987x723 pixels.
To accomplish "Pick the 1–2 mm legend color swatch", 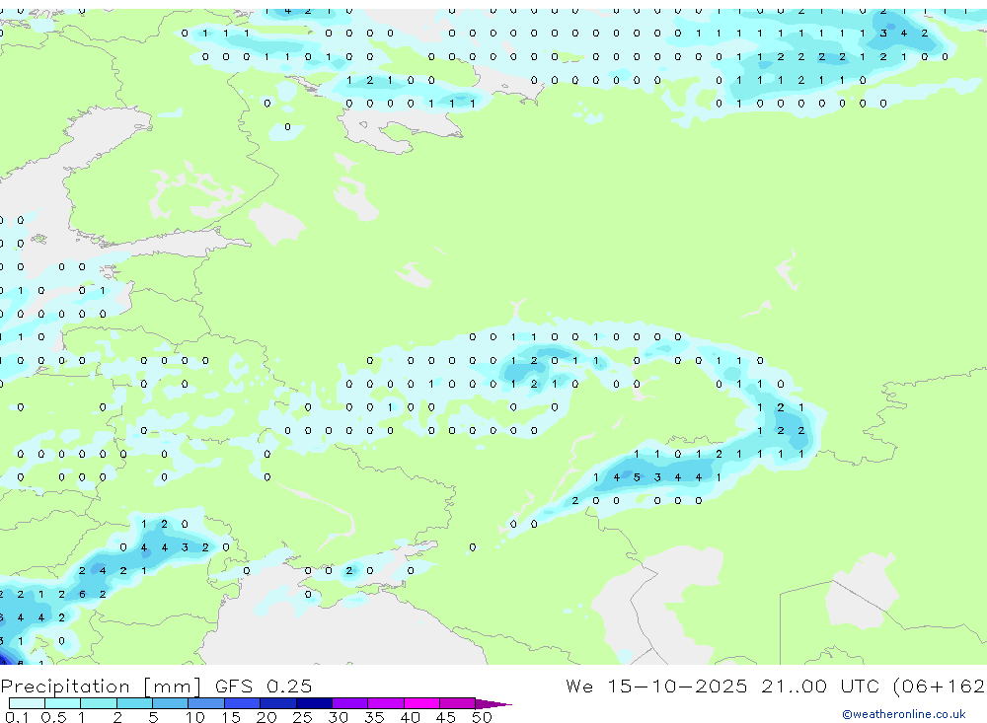I will pos(98,703).
